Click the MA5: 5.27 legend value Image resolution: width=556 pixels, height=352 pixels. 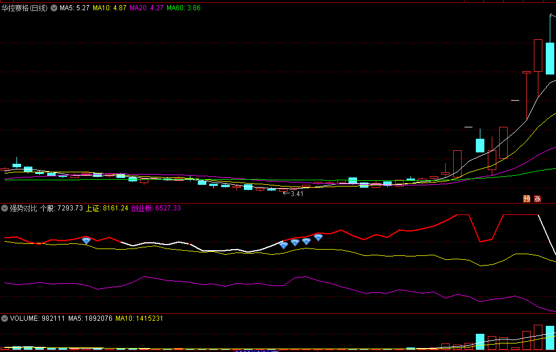click(74, 8)
